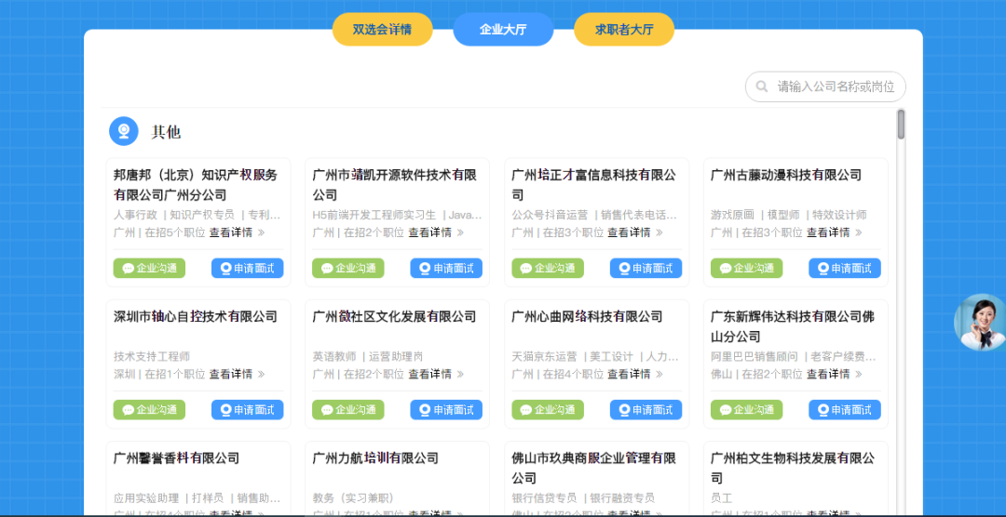This screenshot has height=517, width=1006.
Task: Click 申请面试 for 广州古藤动漫科技有限公司
Action: (x=844, y=268)
